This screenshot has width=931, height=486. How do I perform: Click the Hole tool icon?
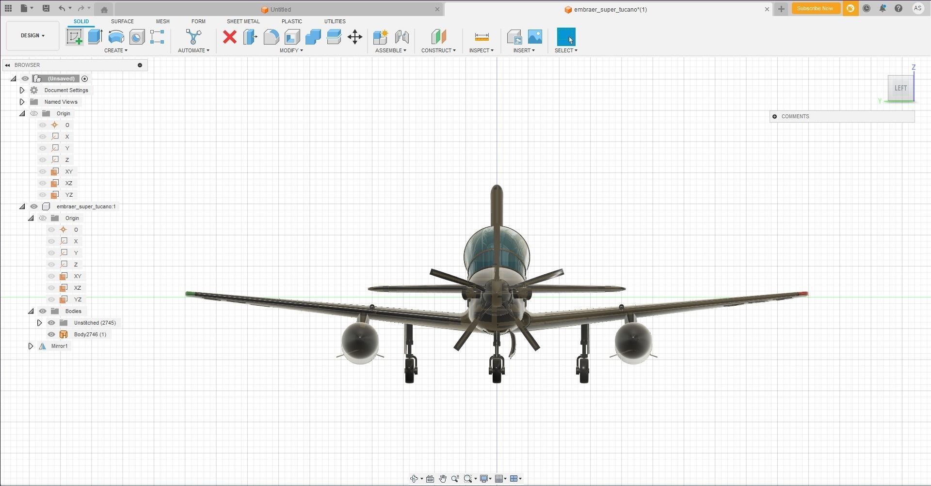(137, 37)
